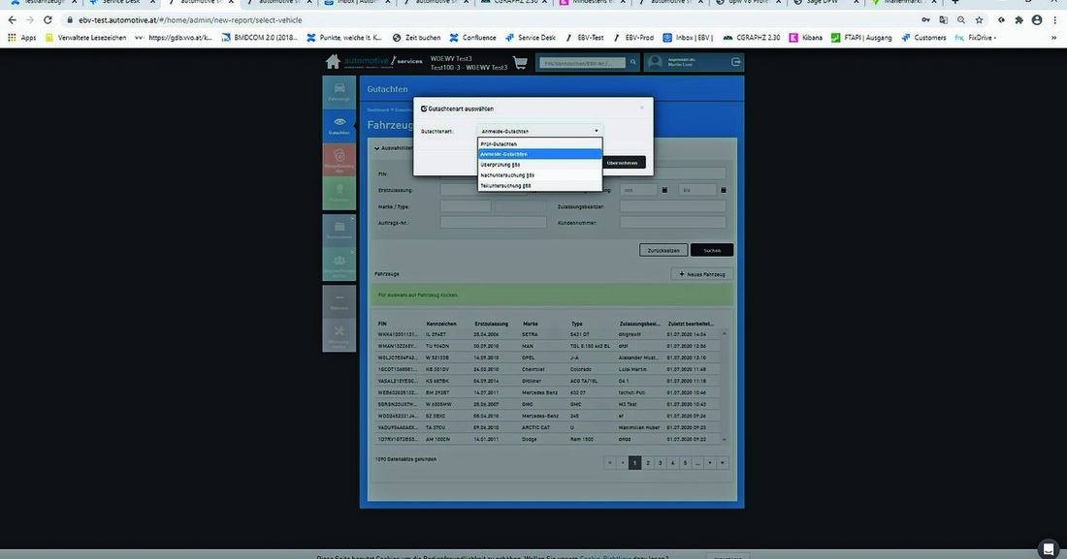The width and height of the screenshot is (1067, 559).
Task: Reload the page with browser refresh icon
Action: [x=48, y=19]
